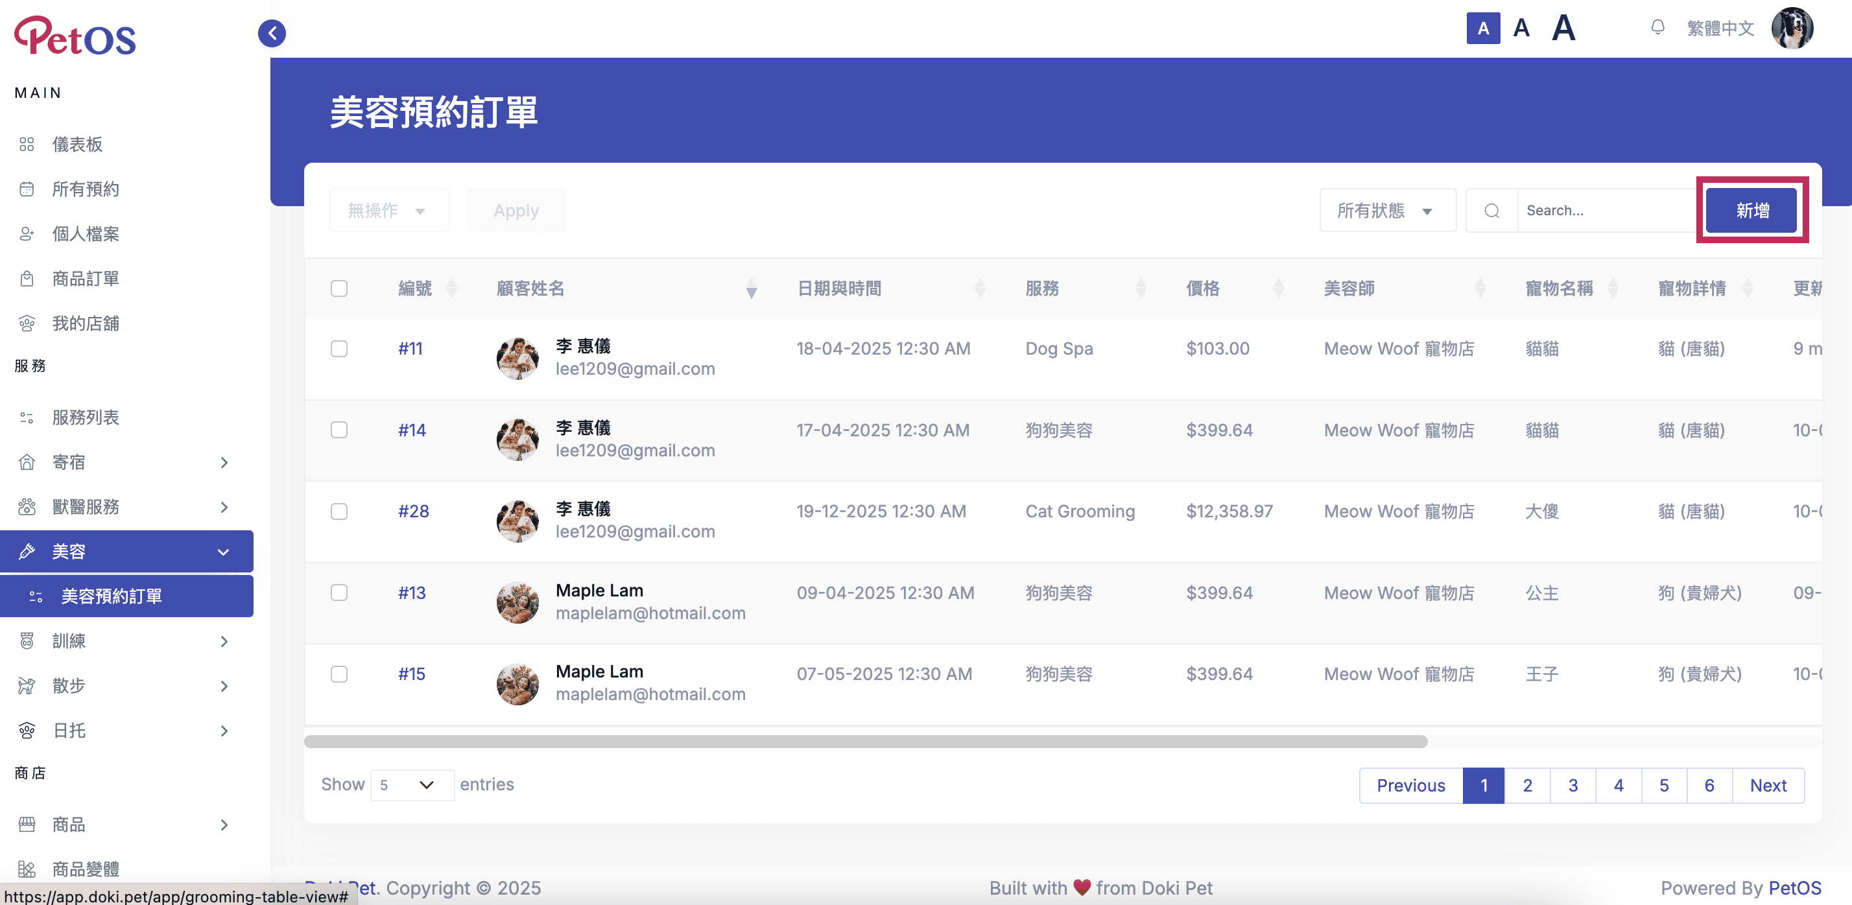The width and height of the screenshot is (1852, 905).
Task: Open 我的店鋪 in the sidebar
Action: (86, 323)
